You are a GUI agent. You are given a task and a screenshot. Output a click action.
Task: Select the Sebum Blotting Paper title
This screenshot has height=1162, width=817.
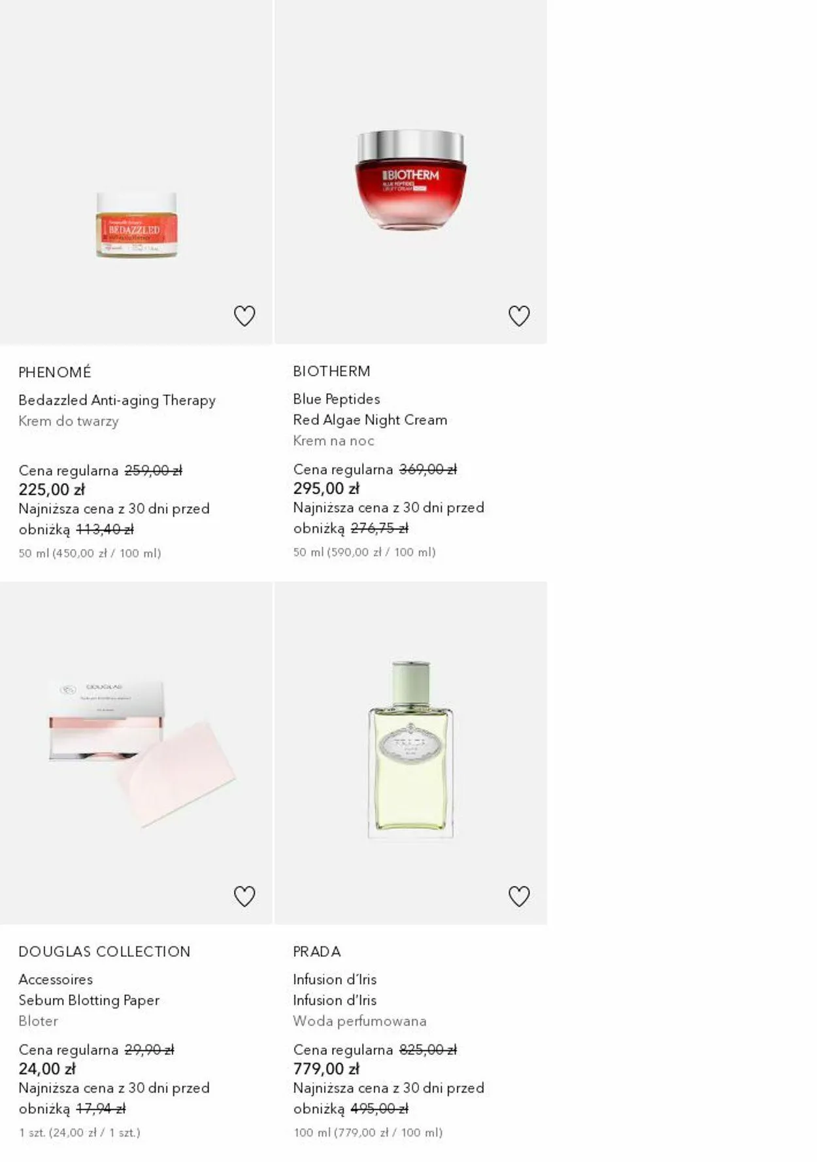(x=89, y=1000)
